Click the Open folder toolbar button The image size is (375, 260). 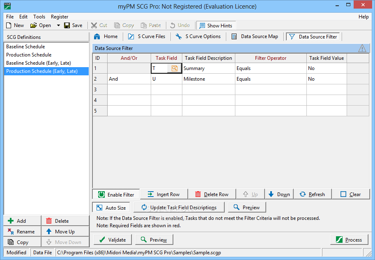(x=41, y=25)
